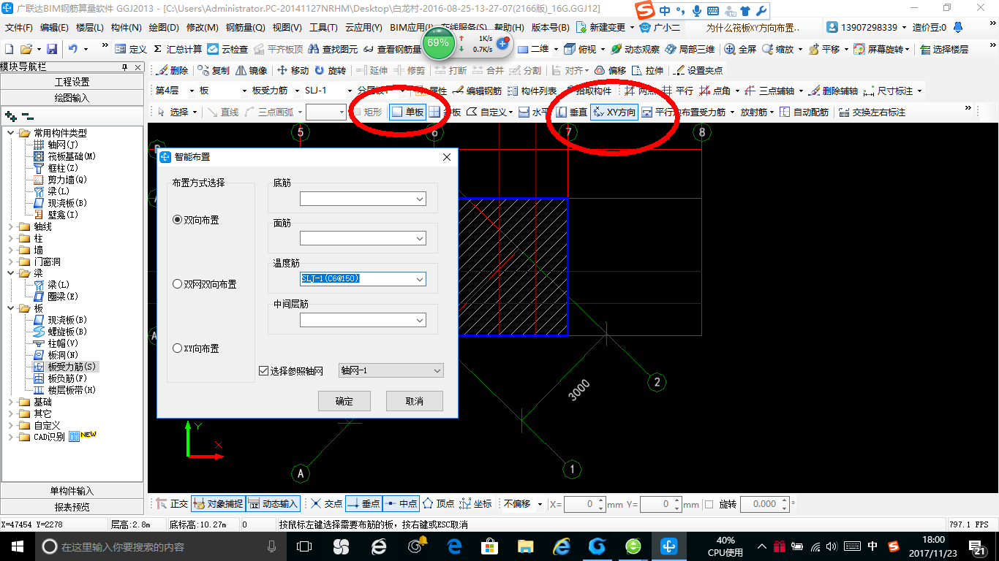Click the 取消 button
The width and height of the screenshot is (999, 561).
(415, 401)
